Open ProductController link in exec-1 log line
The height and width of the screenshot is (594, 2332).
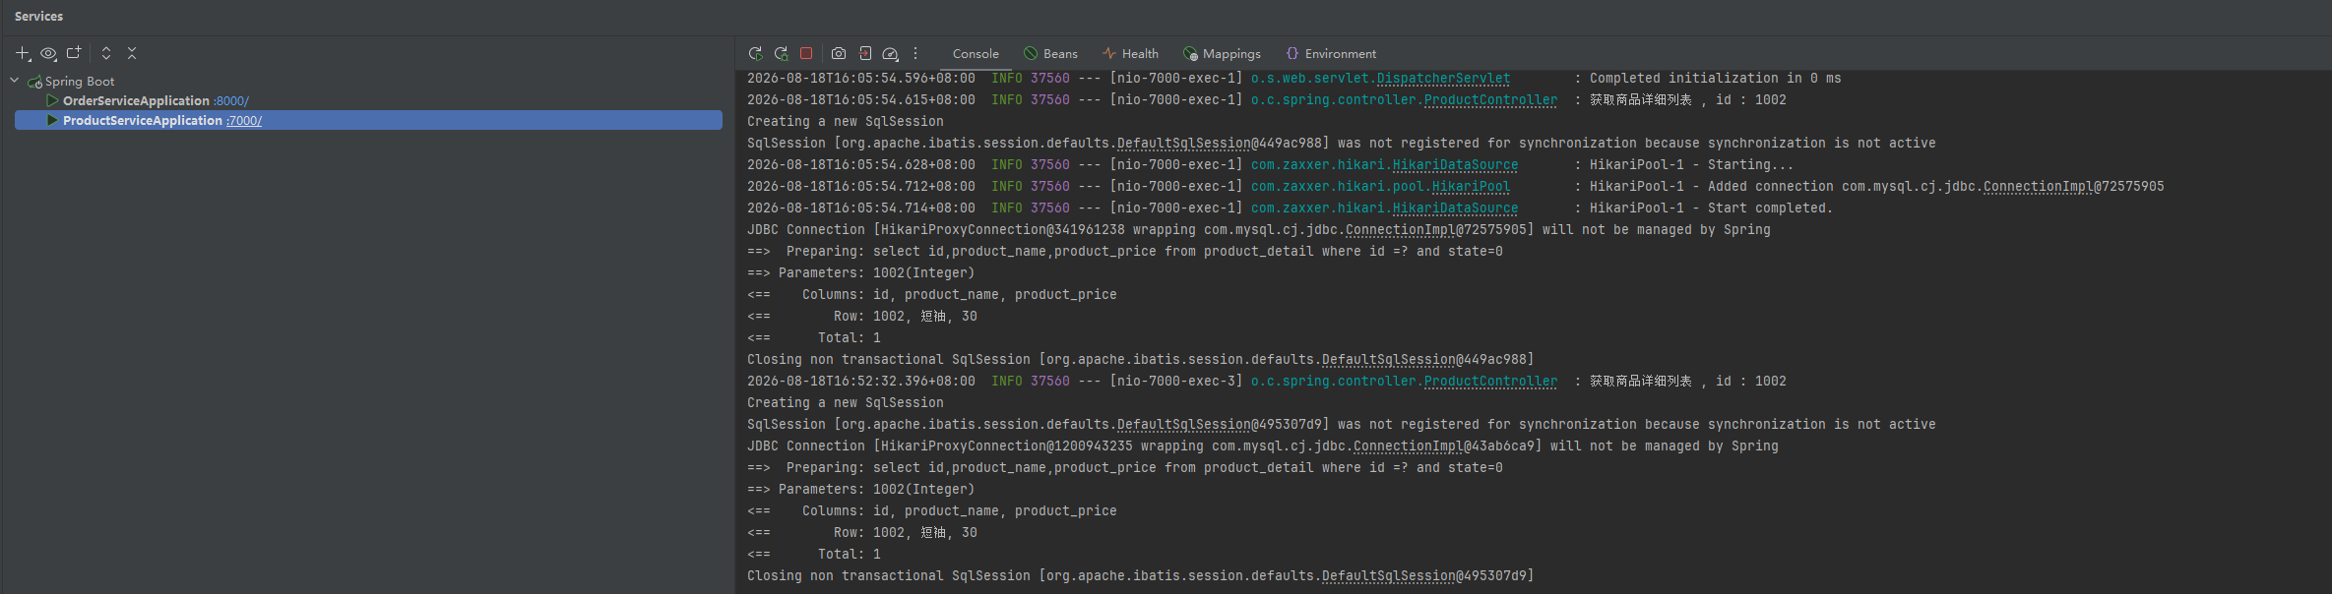click(x=1490, y=99)
